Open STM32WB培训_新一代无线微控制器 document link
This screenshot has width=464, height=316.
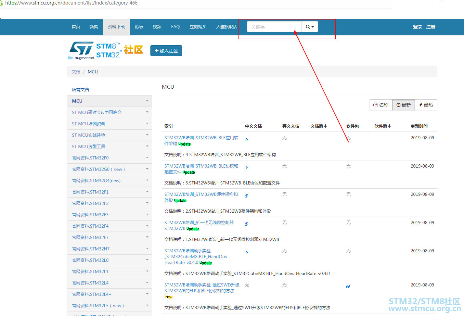click(199, 225)
